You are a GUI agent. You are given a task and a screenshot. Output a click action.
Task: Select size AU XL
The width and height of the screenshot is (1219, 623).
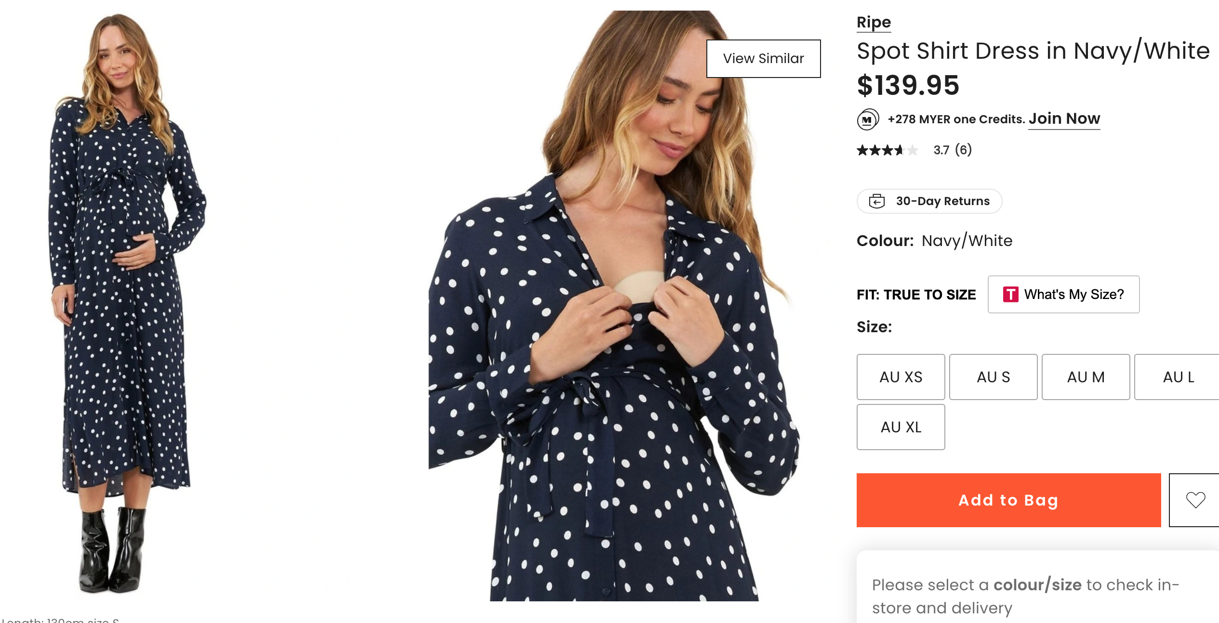901,427
